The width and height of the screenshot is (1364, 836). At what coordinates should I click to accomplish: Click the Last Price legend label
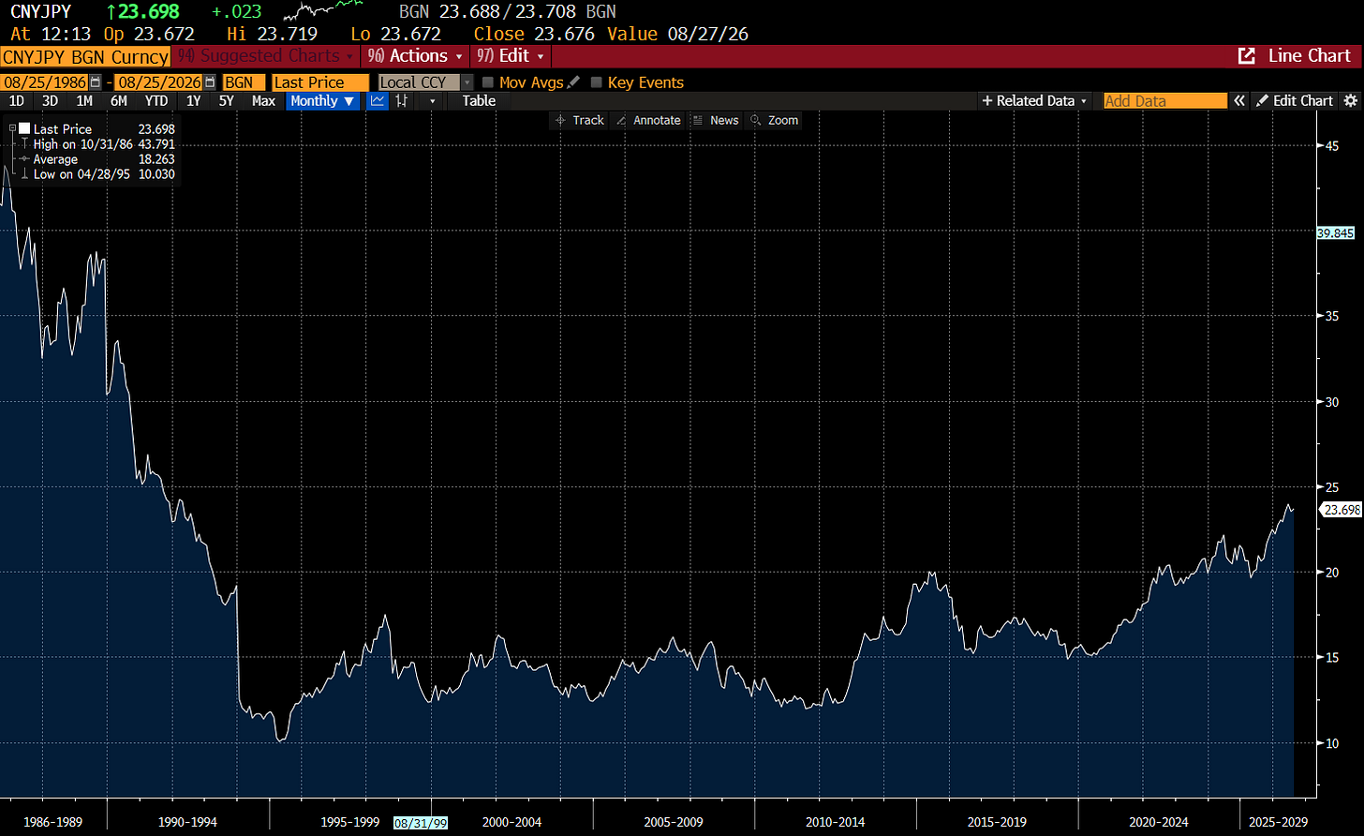click(63, 129)
